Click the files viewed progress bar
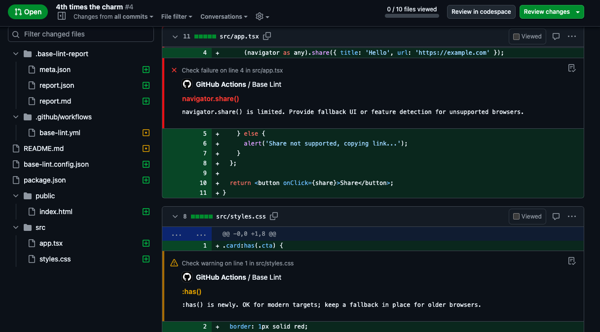 tap(412, 16)
